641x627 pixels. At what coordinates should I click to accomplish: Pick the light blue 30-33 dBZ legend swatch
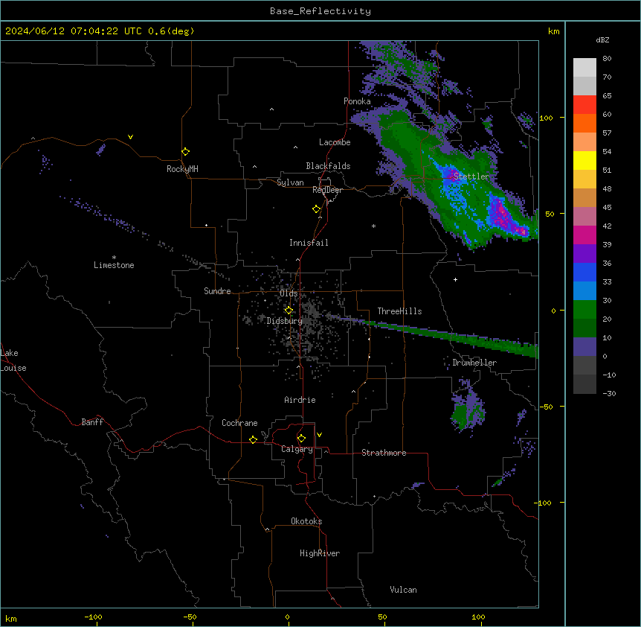coord(584,291)
